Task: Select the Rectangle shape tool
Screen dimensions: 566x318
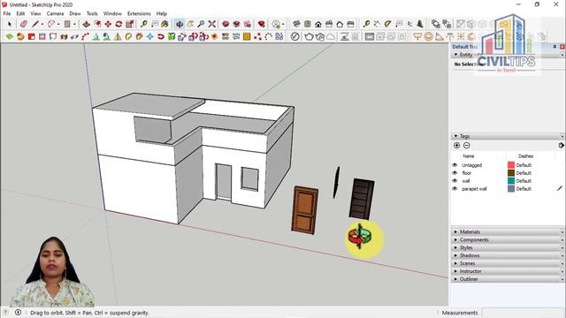Action: pyautogui.click(x=67, y=24)
